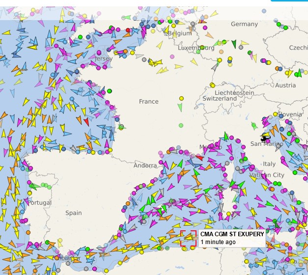This screenshot has width=308, height=275.
Task: Click the Austria country label
Action: coord(285,85)
